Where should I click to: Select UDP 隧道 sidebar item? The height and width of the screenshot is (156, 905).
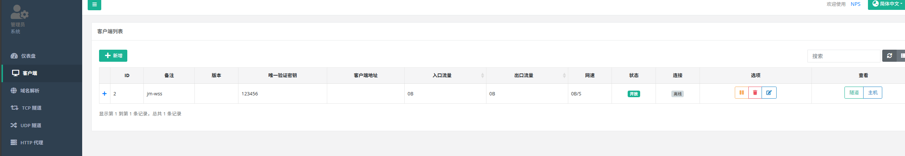tap(30, 125)
